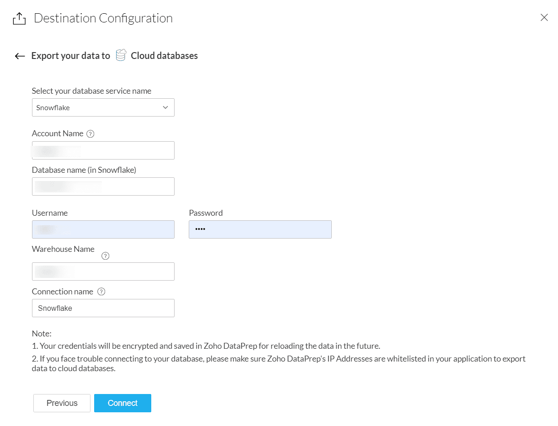
Task: Focus the Account Name input field
Action: pos(103,150)
